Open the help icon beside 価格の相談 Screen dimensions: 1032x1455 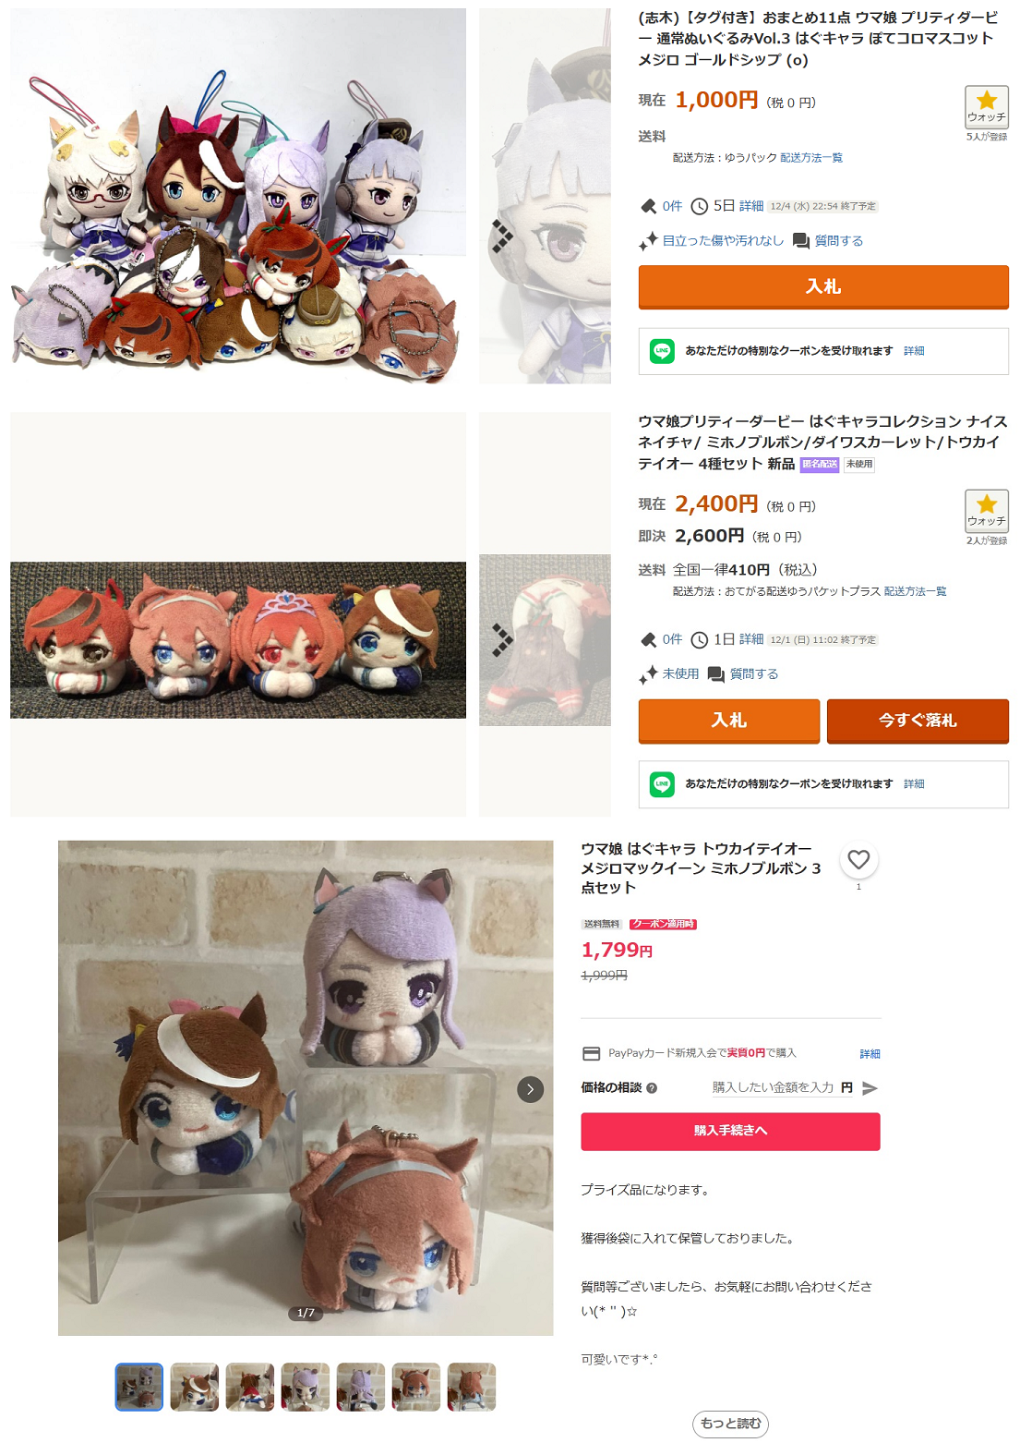pyautogui.click(x=652, y=1088)
